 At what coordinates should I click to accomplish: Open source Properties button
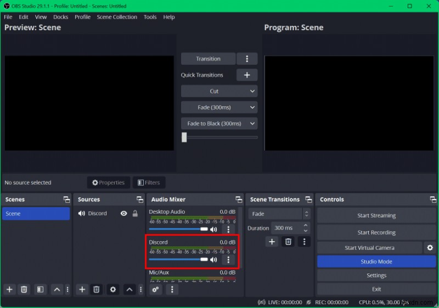[x=108, y=182]
